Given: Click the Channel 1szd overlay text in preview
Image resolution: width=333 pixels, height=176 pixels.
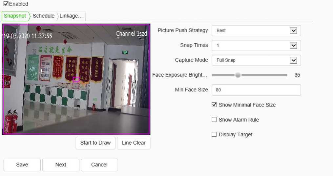Looking at the screenshot, I should coord(131,34).
